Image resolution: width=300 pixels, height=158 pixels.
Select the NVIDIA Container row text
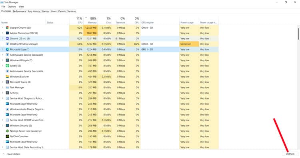point(19,137)
